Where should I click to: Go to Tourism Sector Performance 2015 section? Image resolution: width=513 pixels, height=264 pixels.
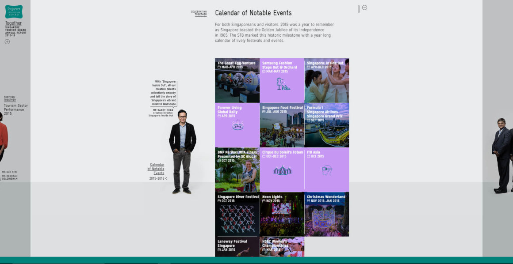15,109
